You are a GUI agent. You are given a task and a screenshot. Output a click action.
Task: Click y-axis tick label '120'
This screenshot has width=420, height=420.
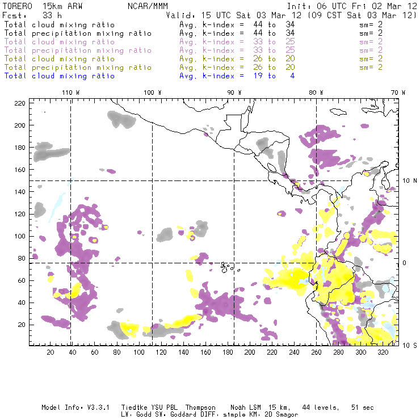[20, 214]
